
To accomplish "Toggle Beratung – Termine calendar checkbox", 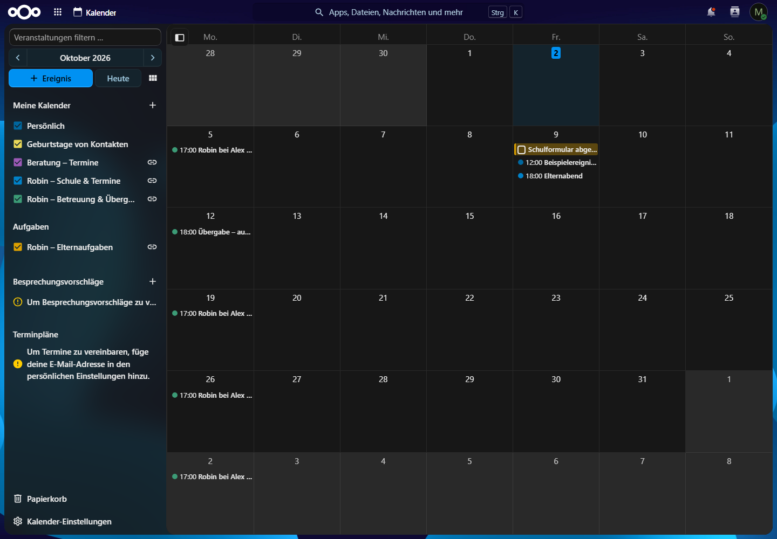I will [x=18, y=162].
